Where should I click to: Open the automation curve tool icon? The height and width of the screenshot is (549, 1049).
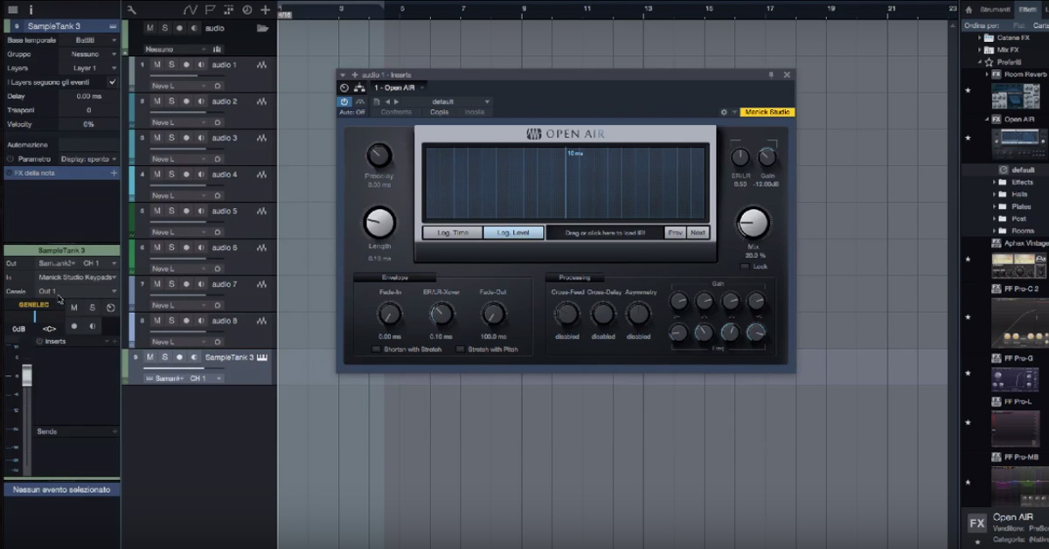tap(191, 9)
